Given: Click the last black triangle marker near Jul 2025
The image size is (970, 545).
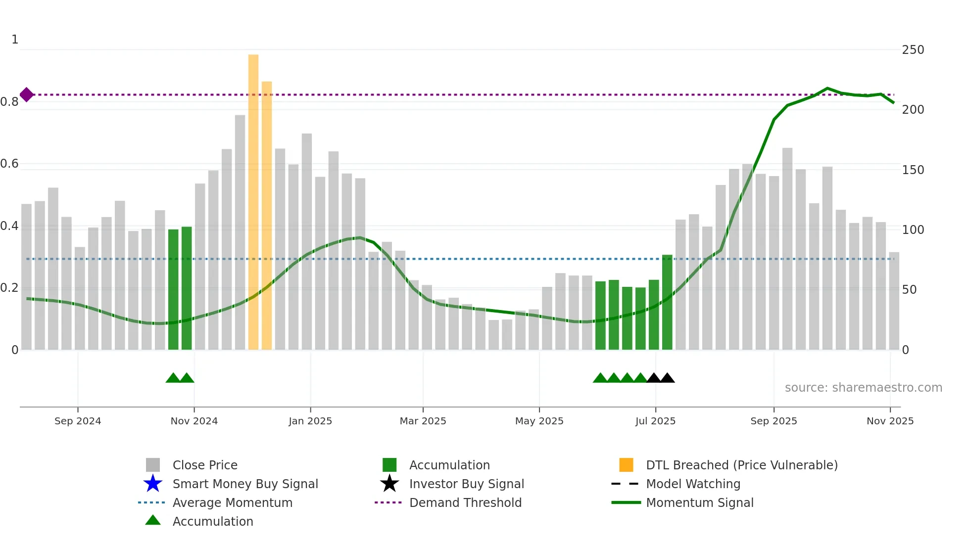Looking at the screenshot, I should pos(667,378).
